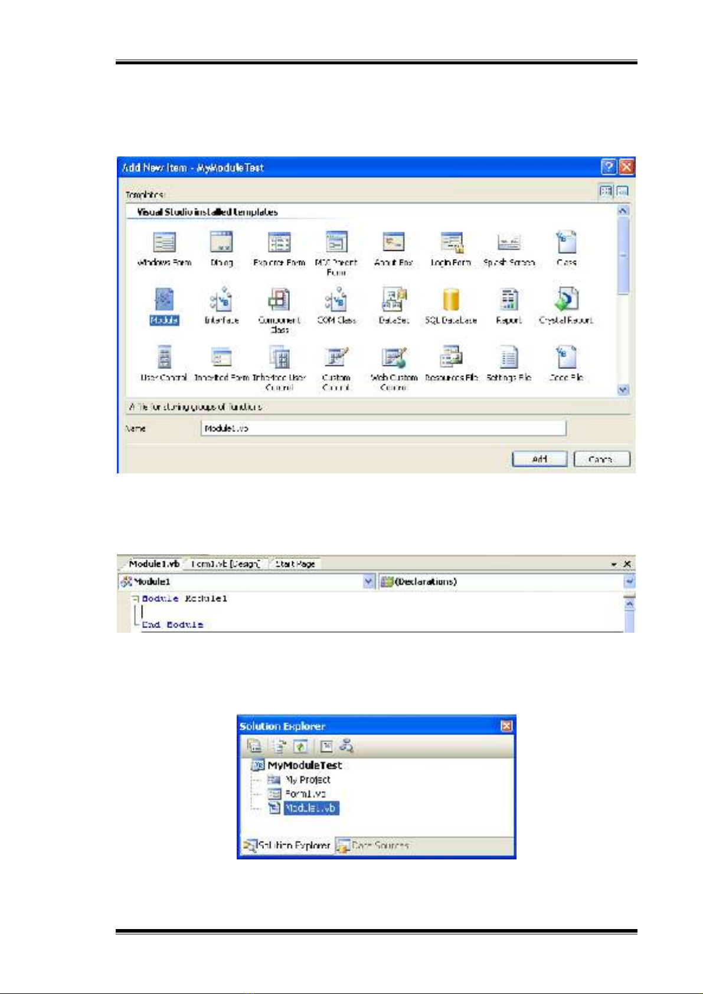Select the Login Form template

click(x=451, y=243)
